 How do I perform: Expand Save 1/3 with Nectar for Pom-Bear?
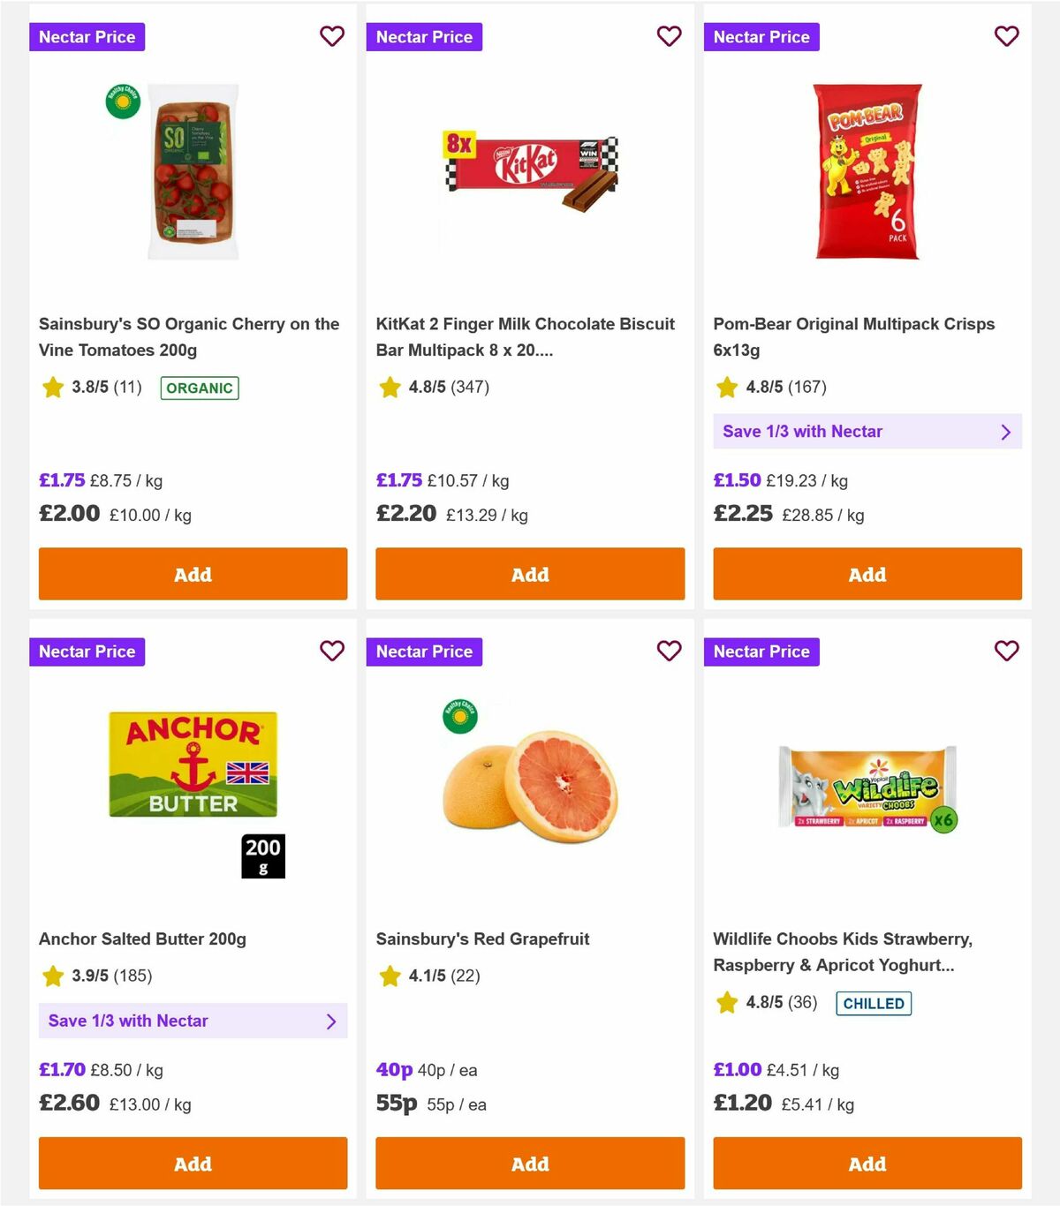[867, 432]
